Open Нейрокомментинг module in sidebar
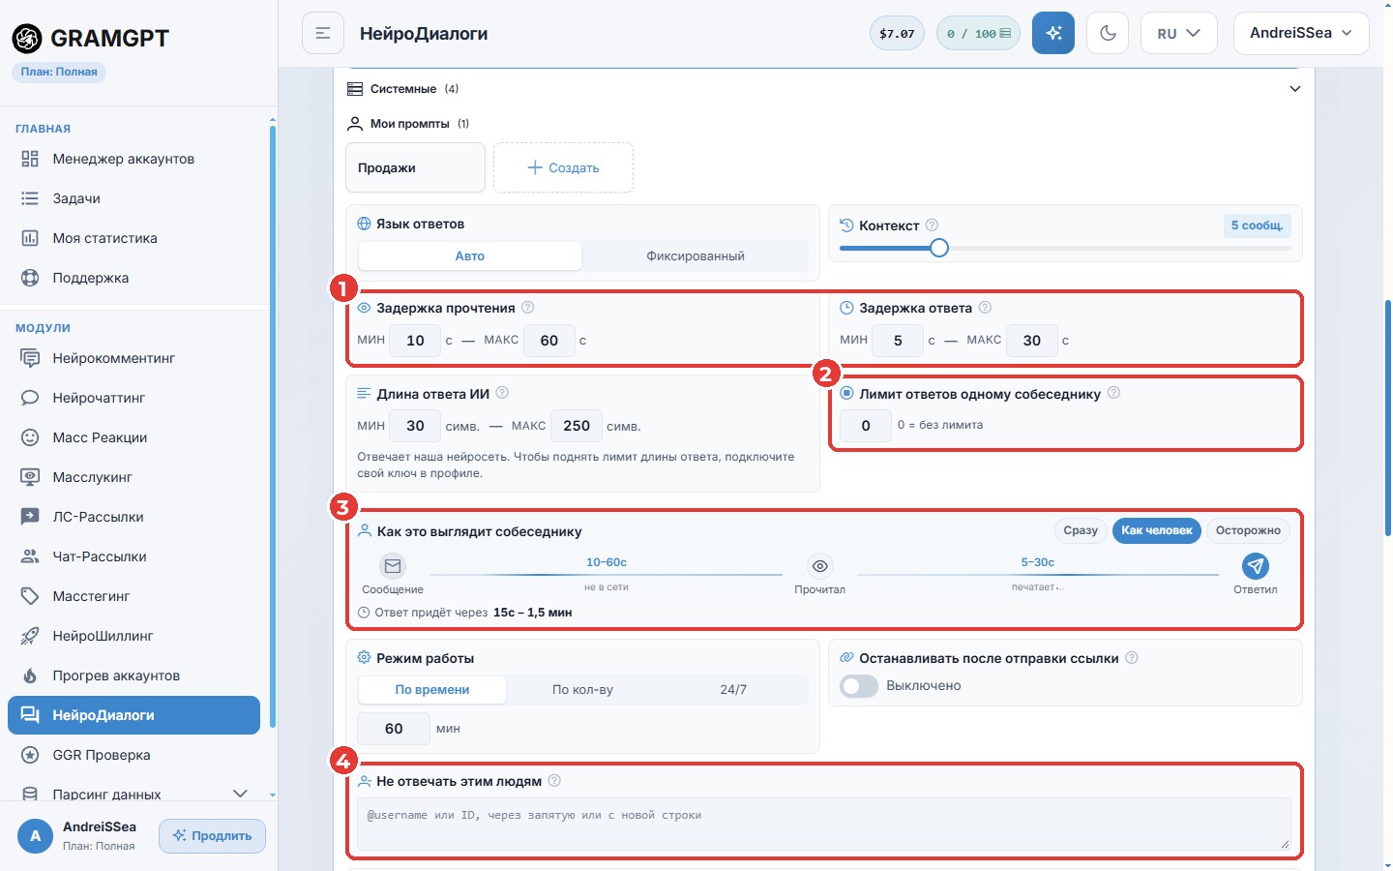This screenshot has height=871, width=1393. 133,358
